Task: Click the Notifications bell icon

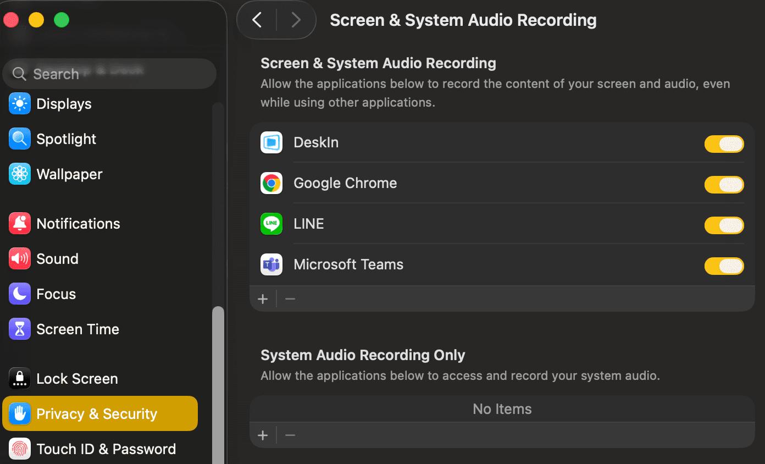Action: 20,223
